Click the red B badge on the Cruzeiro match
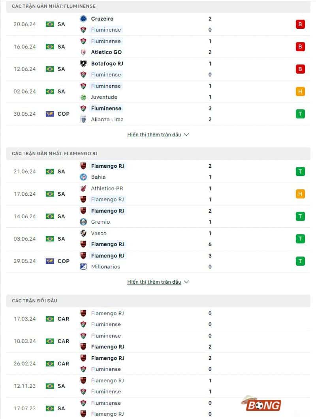Image resolution: width=316 pixels, height=419 pixels. click(300, 24)
